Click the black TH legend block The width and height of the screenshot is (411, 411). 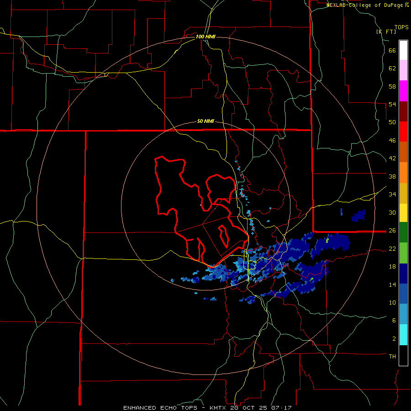[403, 355]
